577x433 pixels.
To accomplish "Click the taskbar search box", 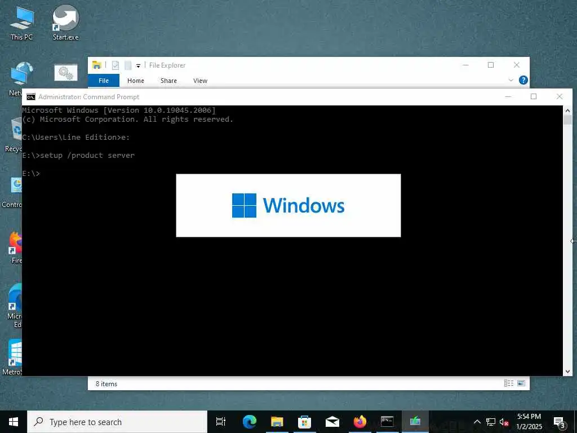I will pyautogui.click(x=117, y=422).
